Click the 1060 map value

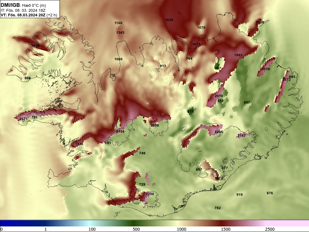118,59
